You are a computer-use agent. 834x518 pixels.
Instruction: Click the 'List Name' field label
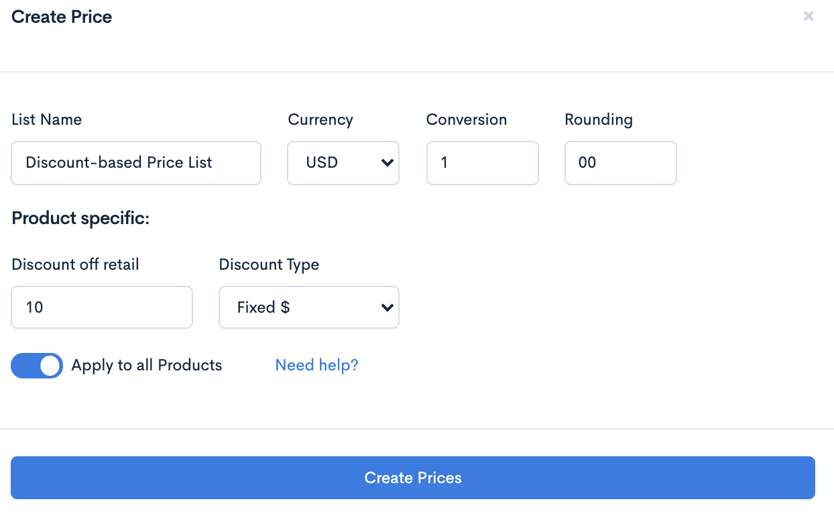coord(47,119)
